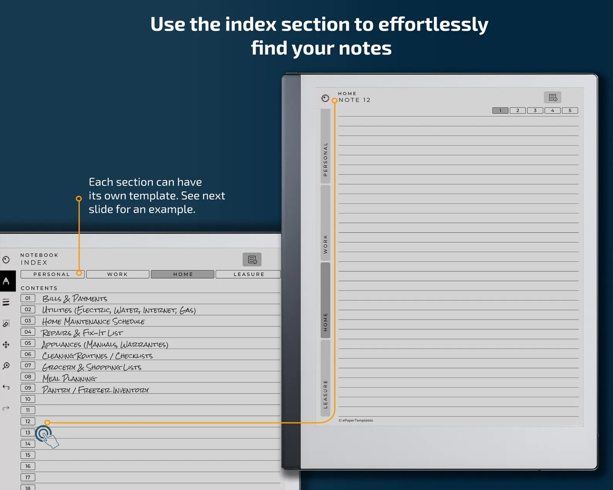Click the undo arrow in sidebar

click(x=6, y=387)
